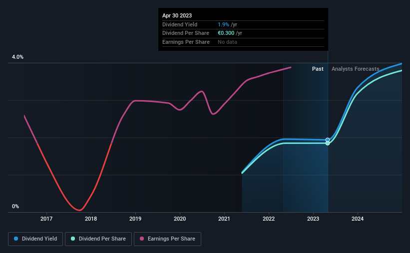Viewport: 410px width, 253px height.
Task: Click the 1.9% Dividend Yield tooltip value
Action: pos(223,24)
